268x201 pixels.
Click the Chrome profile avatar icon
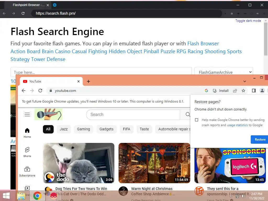[262, 91]
